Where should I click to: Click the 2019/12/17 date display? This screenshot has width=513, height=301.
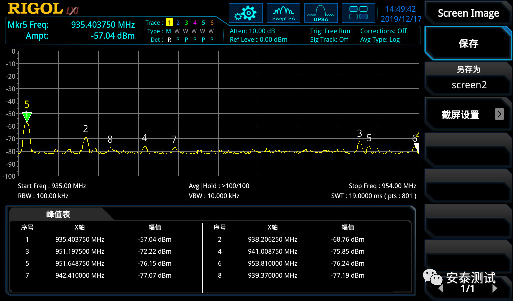401,19
